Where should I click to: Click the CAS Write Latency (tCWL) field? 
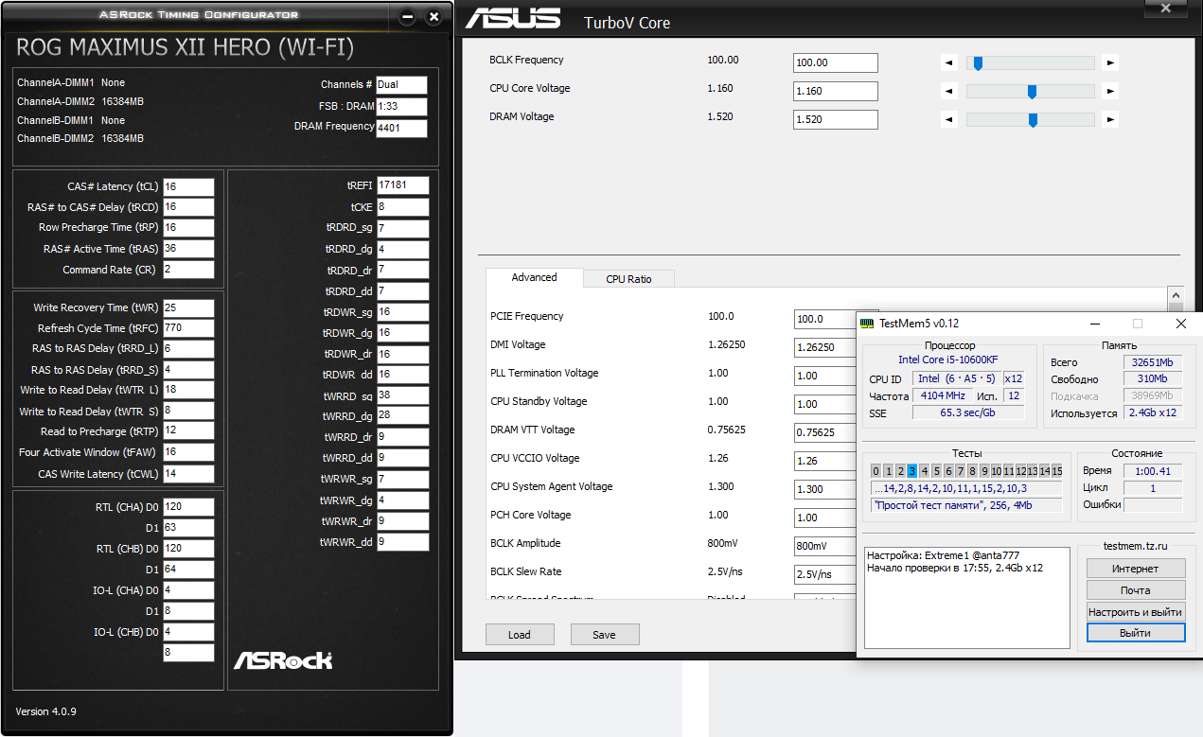coord(188,473)
